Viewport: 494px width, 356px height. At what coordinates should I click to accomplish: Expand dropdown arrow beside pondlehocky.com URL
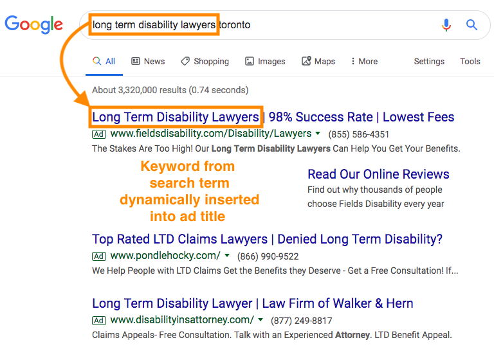(227, 256)
